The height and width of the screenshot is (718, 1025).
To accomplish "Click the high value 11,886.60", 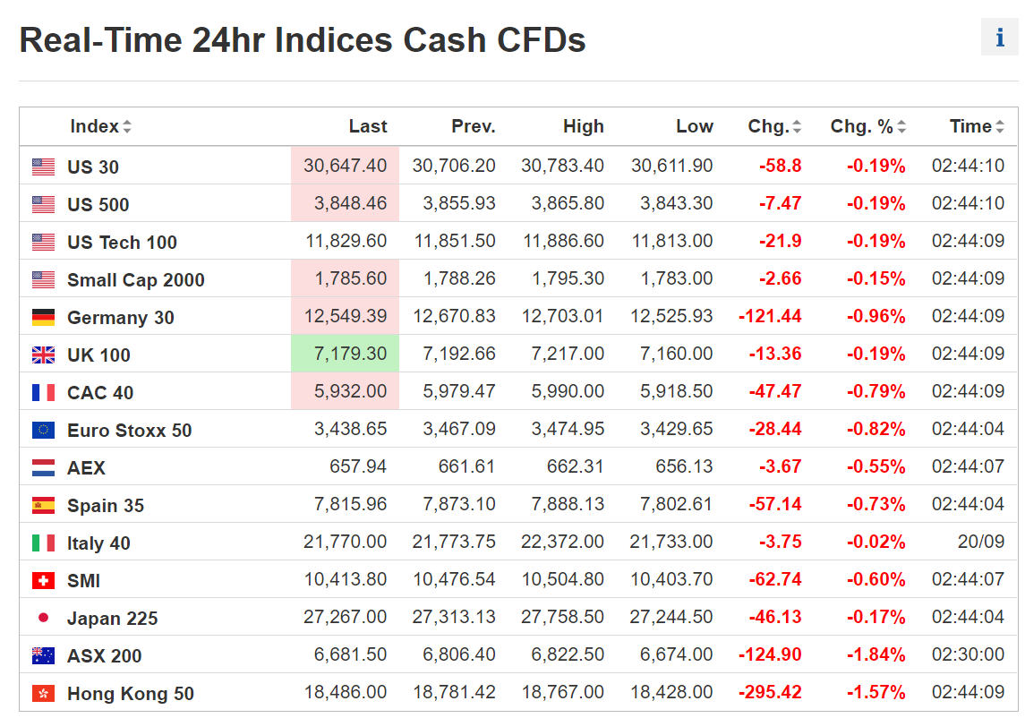I will point(563,241).
